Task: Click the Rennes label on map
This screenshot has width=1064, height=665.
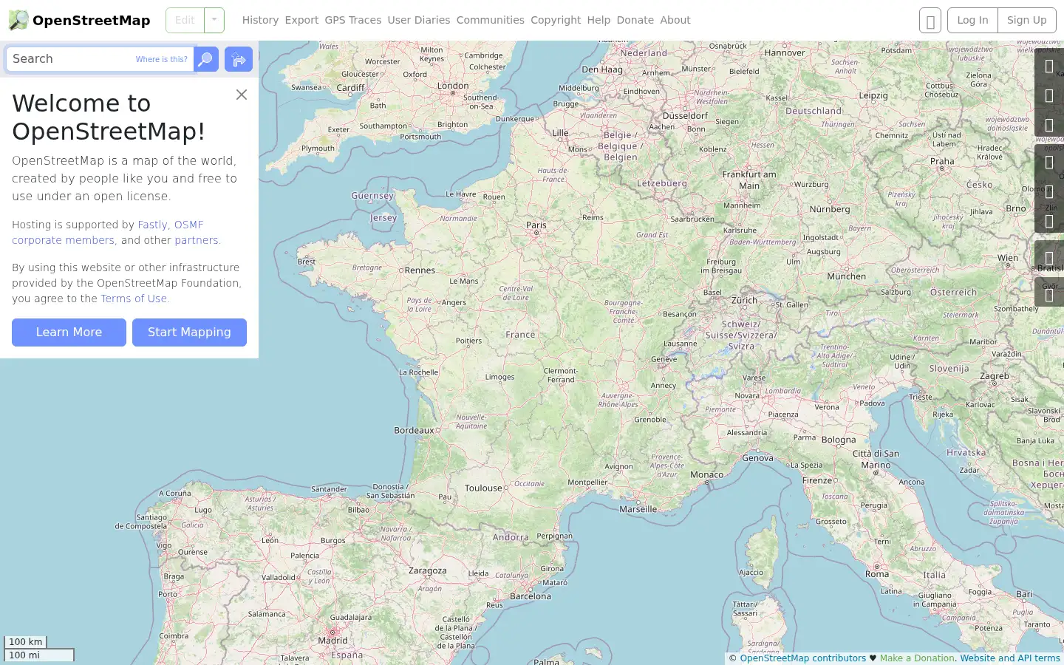Action: (420, 270)
